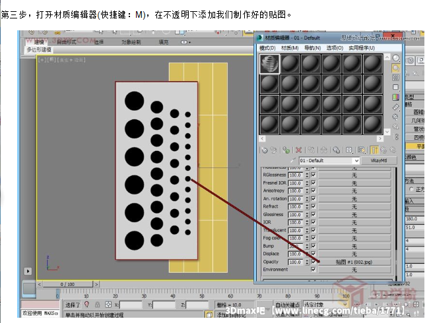Viewport: 431px width, 323px height.
Task: Toggle the highlighted Show End Result icon
Action: (374, 150)
